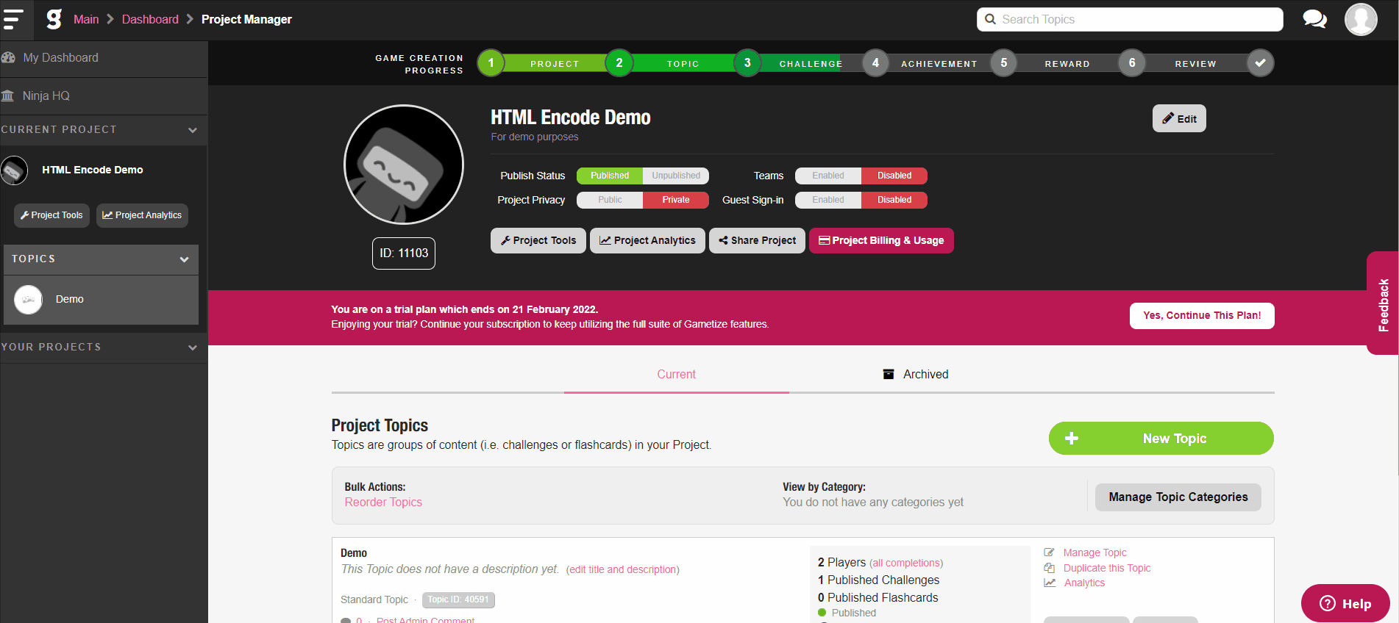
Task: Click the large ninja project image
Action: point(404,165)
